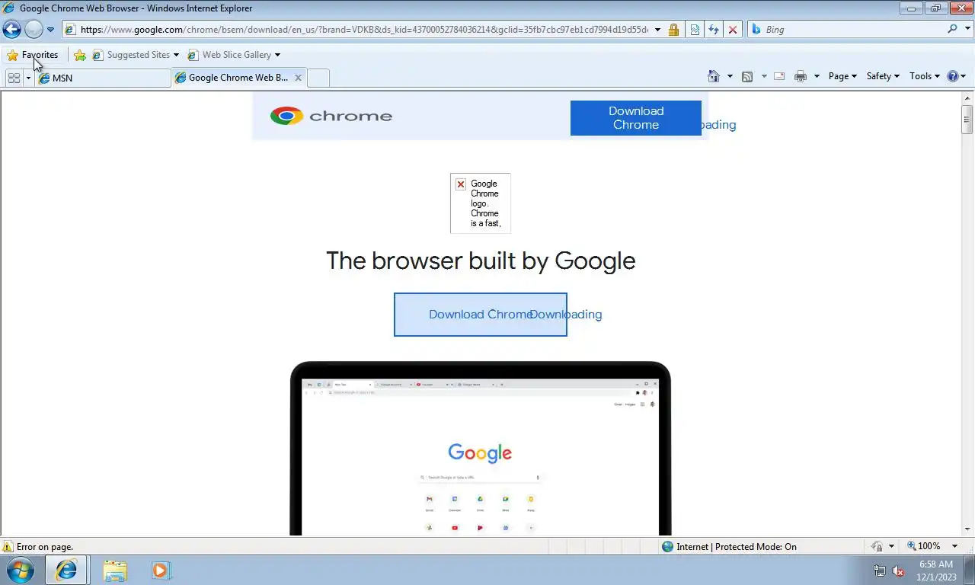975x585 pixels.
Task: Open search provider dropdown arrow
Action: click(966, 30)
